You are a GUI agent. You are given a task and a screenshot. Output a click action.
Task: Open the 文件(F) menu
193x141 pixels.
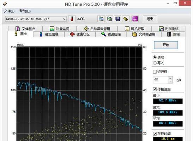9,11
